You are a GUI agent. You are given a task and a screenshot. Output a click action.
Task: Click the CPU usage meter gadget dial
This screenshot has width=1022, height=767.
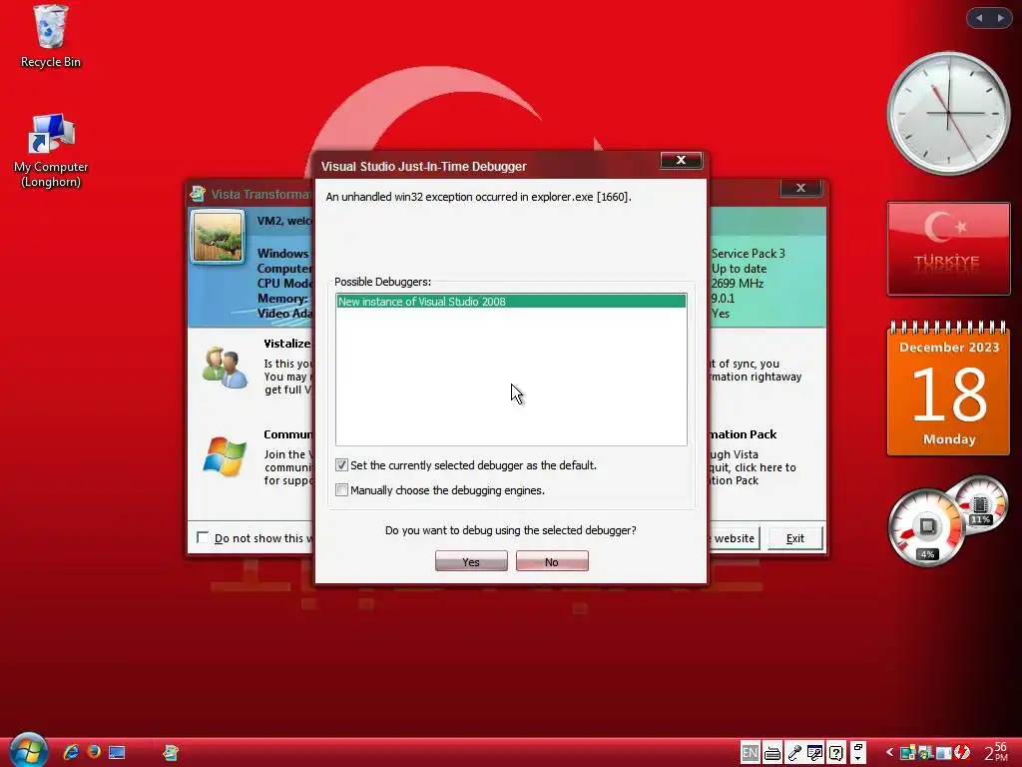(x=926, y=527)
